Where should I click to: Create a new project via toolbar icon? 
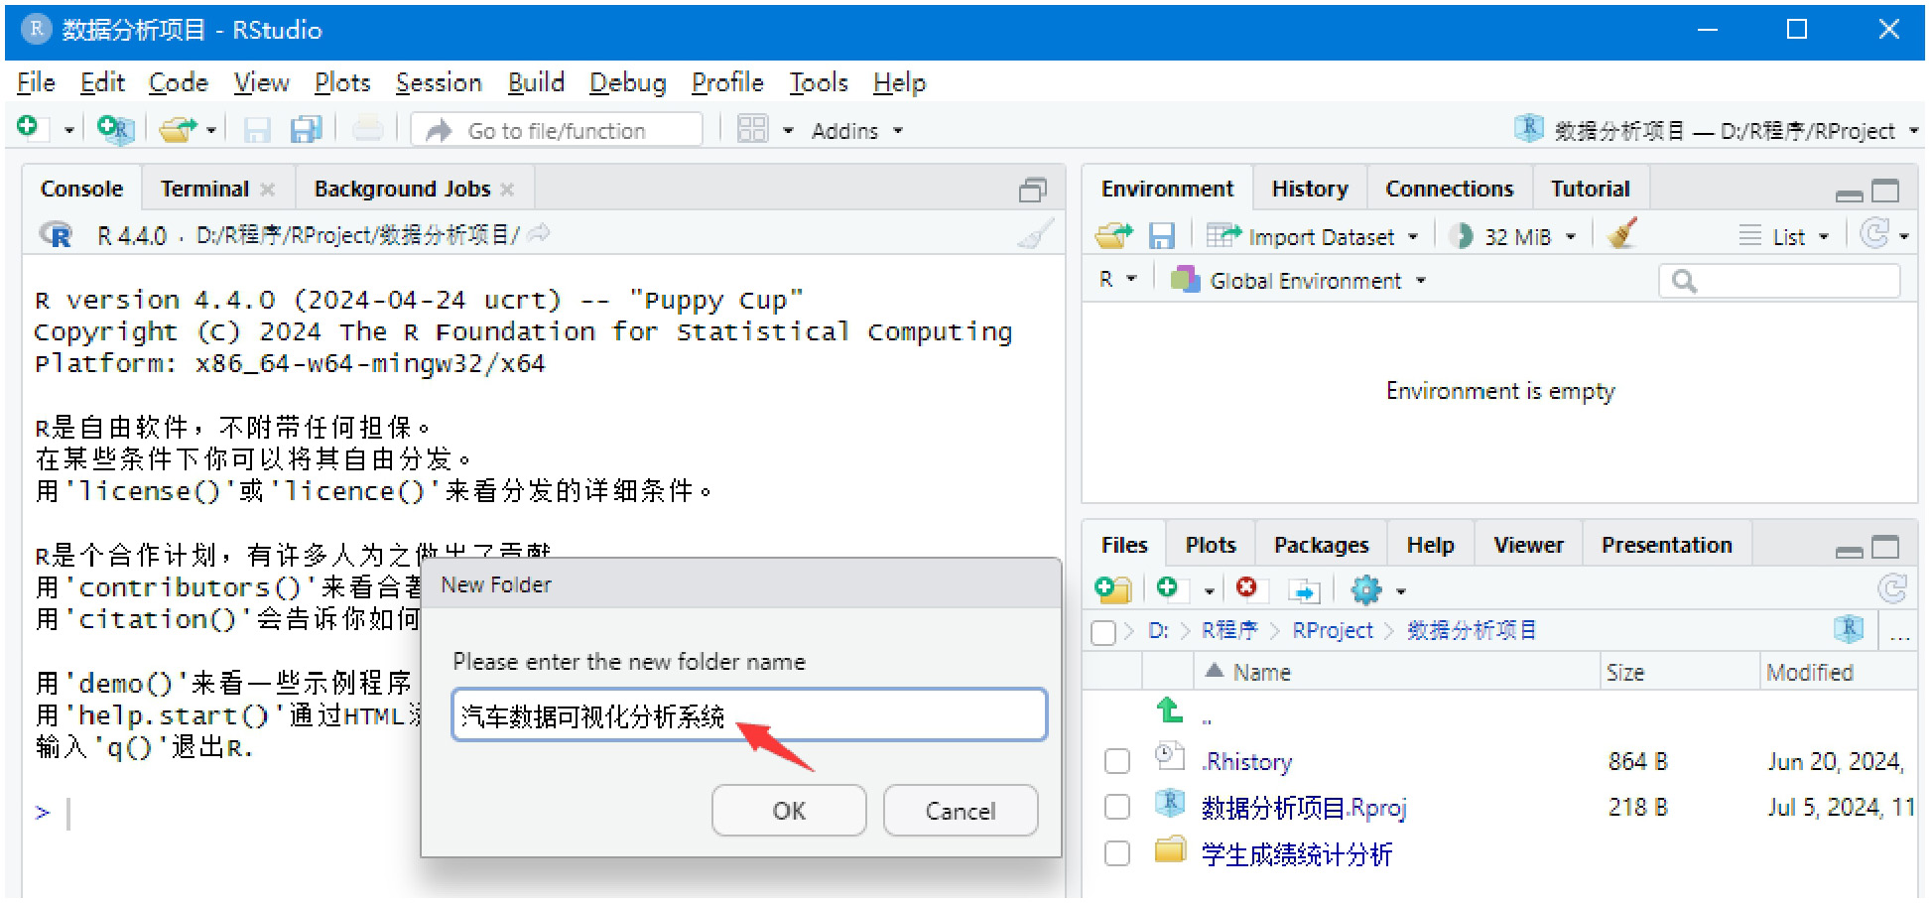click(115, 129)
